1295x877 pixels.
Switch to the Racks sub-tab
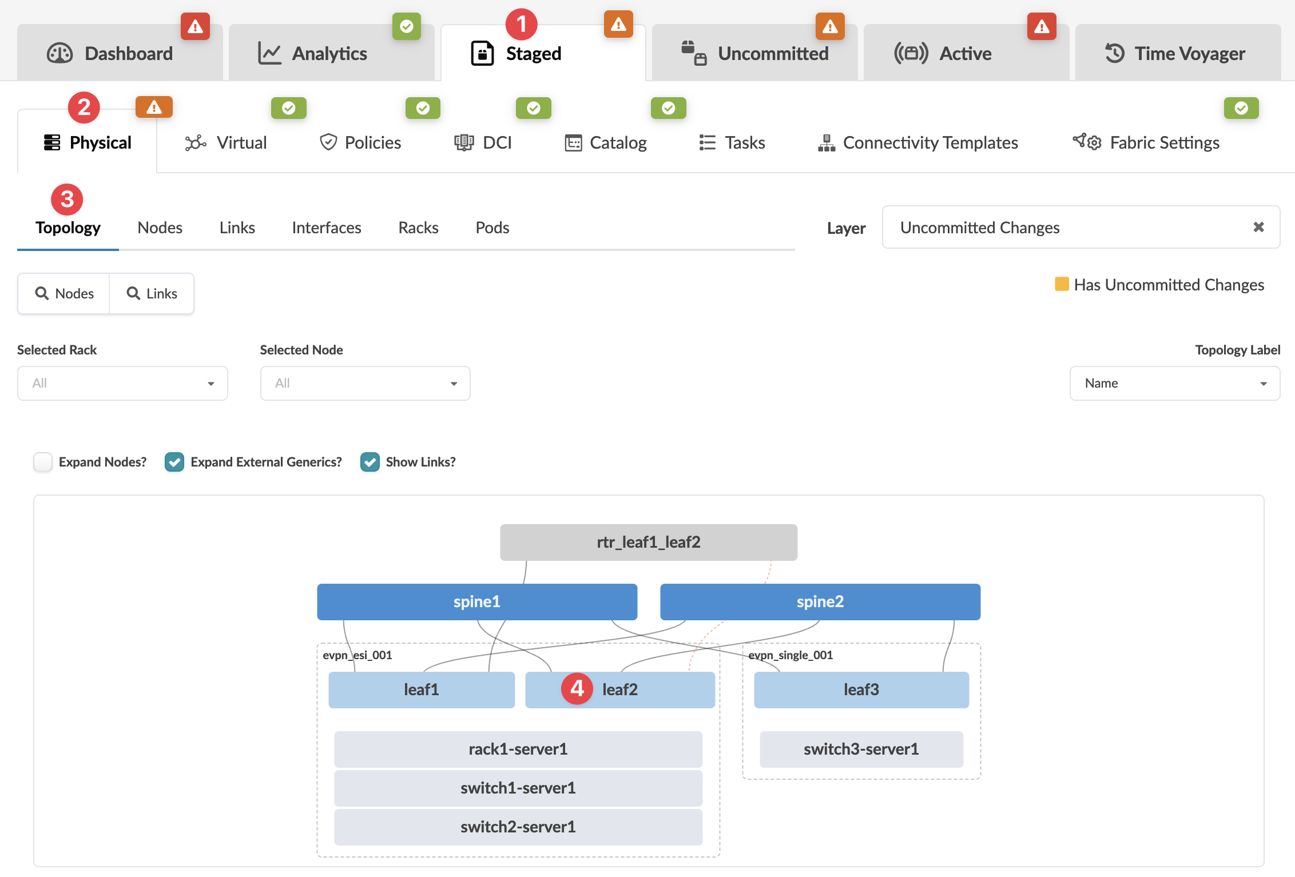point(418,228)
